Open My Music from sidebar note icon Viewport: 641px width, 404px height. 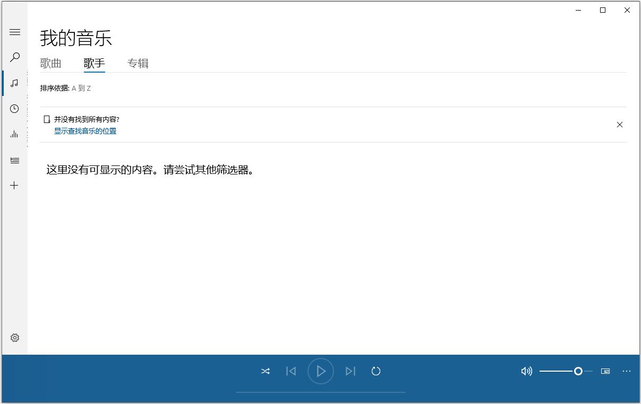[x=15, y=83]
